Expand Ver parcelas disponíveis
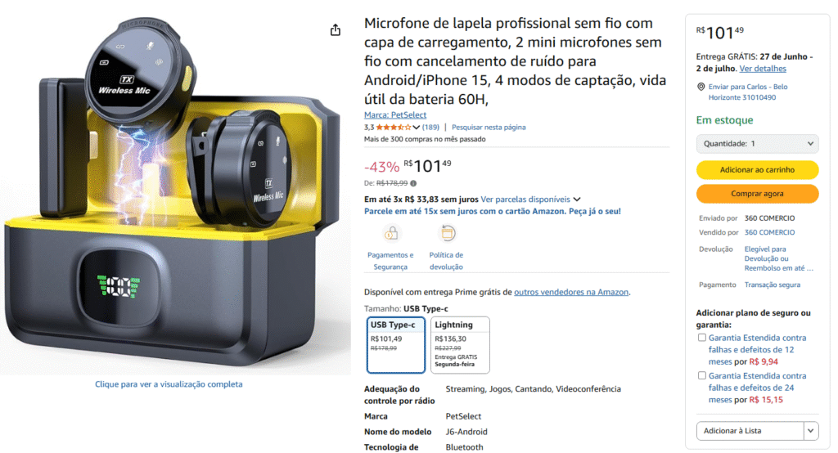 click(x=530, y=200)
